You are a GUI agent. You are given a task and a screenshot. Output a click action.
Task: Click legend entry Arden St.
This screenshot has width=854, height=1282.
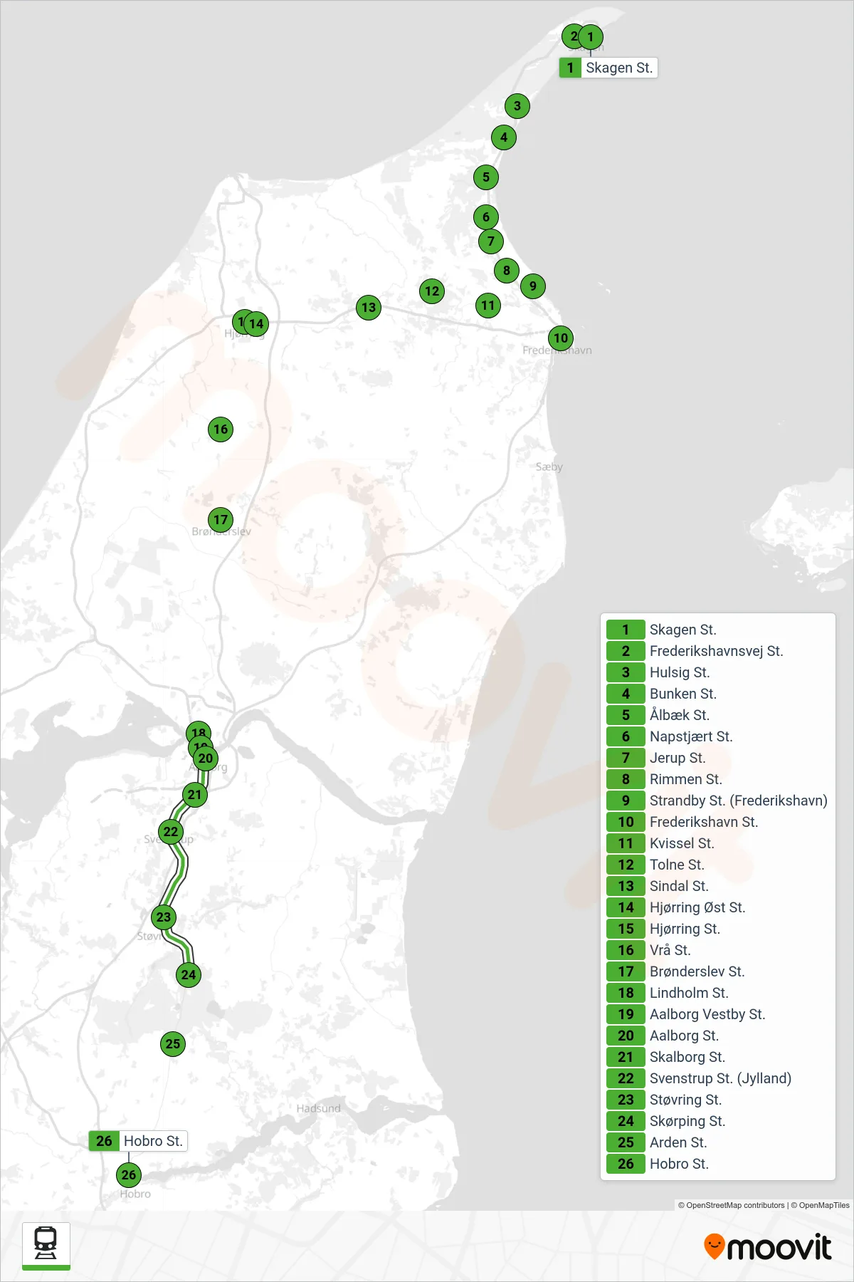717,1142
